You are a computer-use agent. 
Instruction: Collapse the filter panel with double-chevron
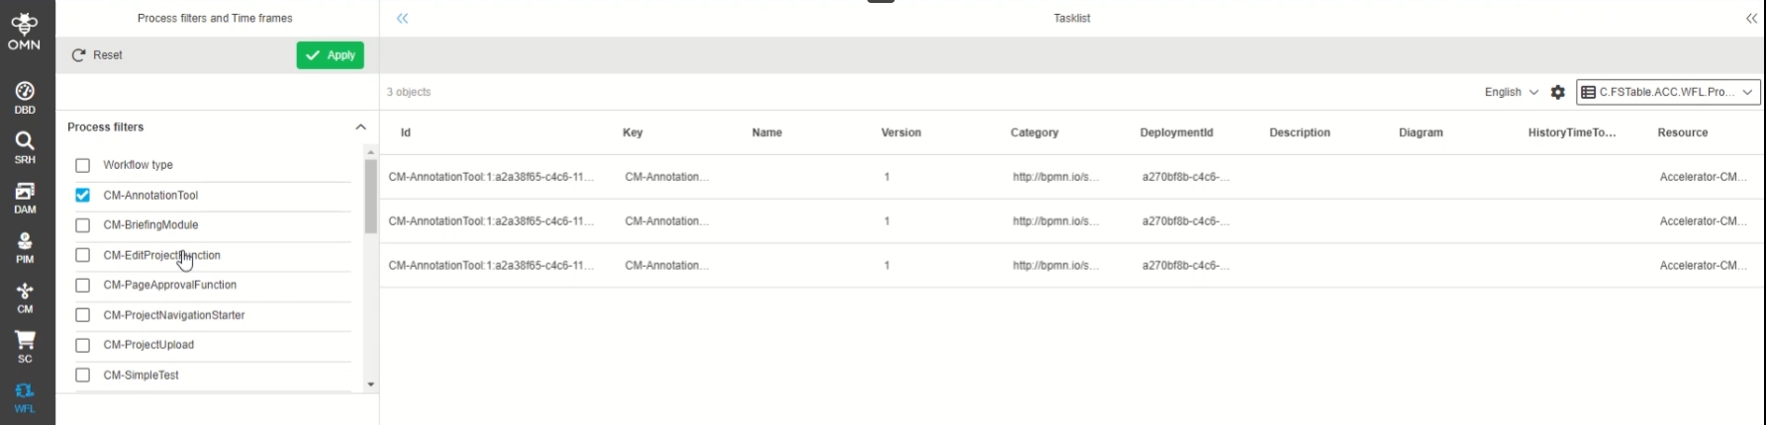(x=403, y=18)
